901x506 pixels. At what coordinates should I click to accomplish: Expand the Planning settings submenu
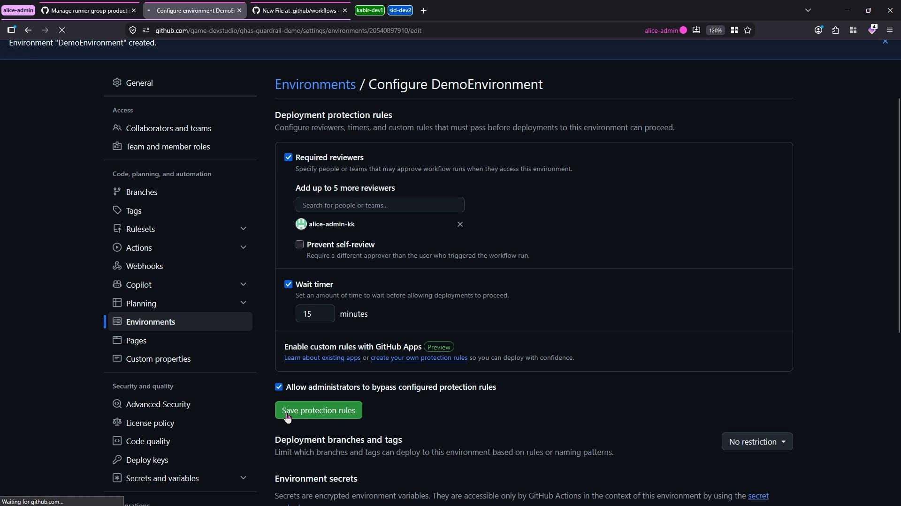(x=243, y=303)
